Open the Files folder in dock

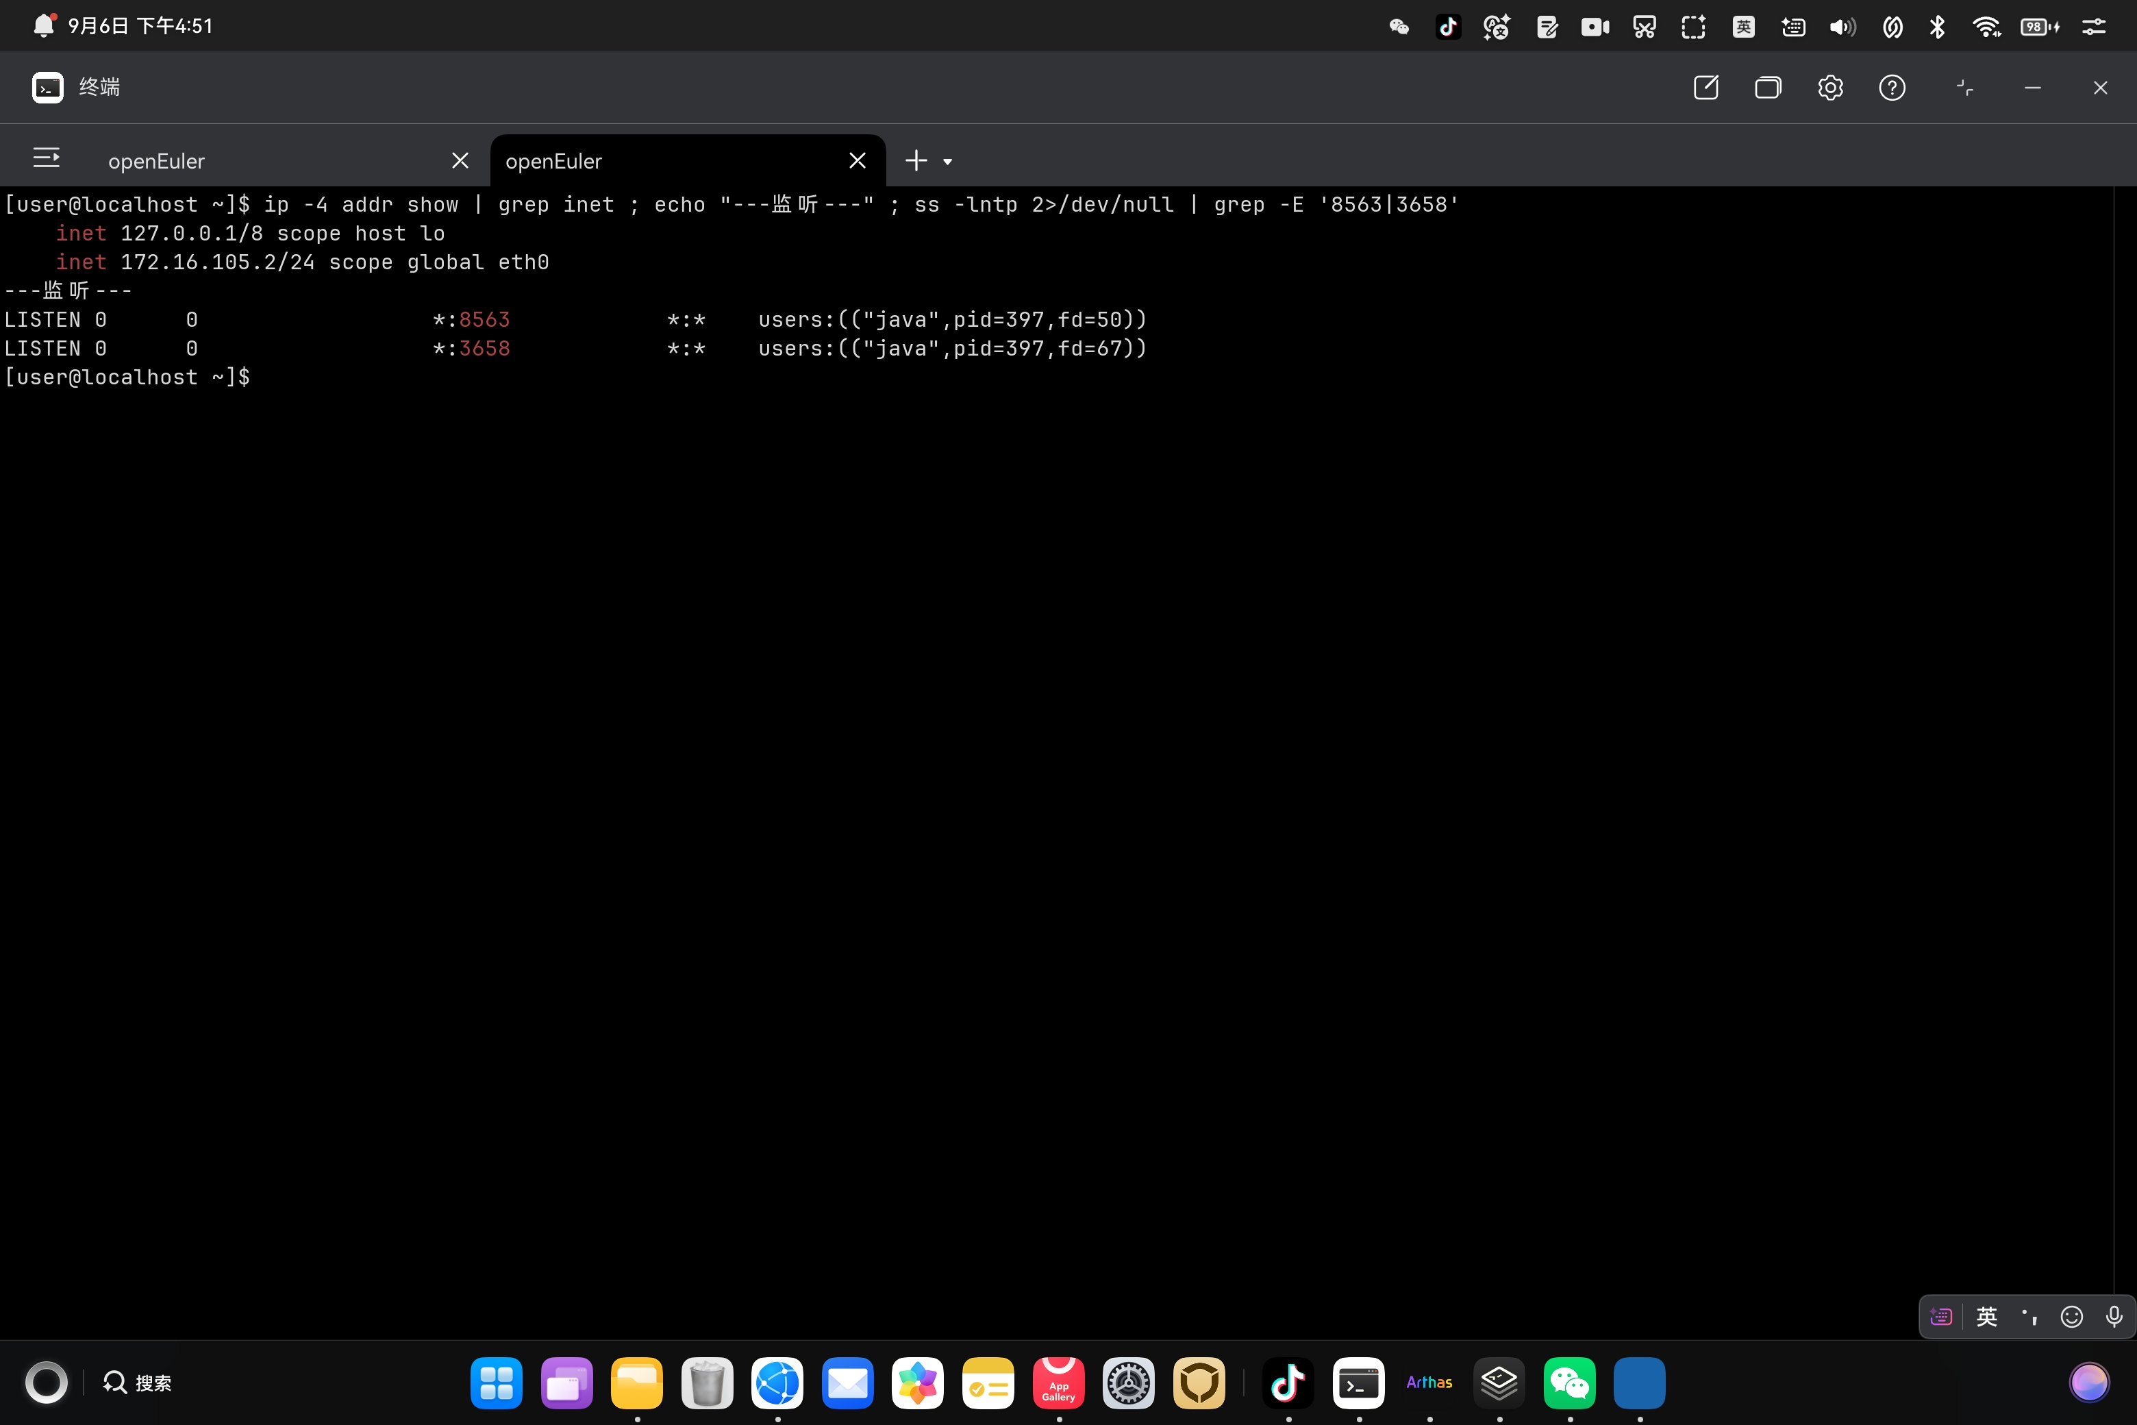[637, 1383]
